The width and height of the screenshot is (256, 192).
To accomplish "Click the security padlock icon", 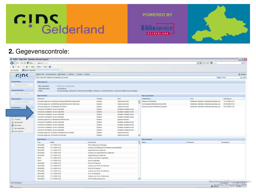I will click(x=201, y=63).
